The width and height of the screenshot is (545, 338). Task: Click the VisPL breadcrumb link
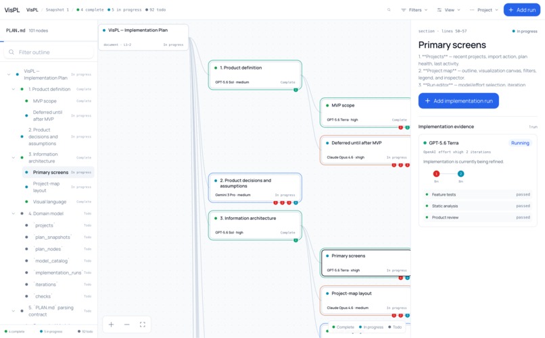[32, 10]
